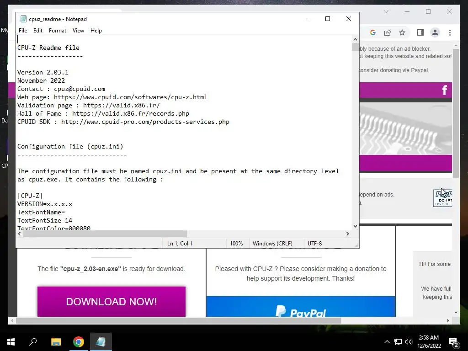468x351 pixels.
Task: Toggle Chrome's side panel icon
Action: click(x=420, y=32)
